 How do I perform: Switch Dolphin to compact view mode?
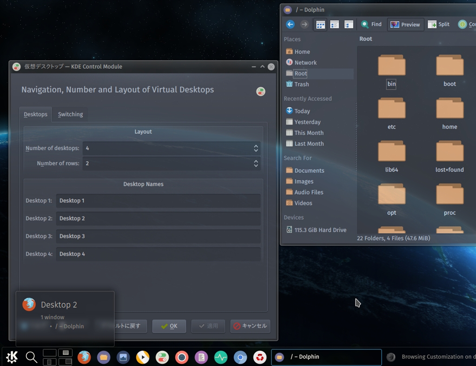pyautogui.click(x=335, y=25)
